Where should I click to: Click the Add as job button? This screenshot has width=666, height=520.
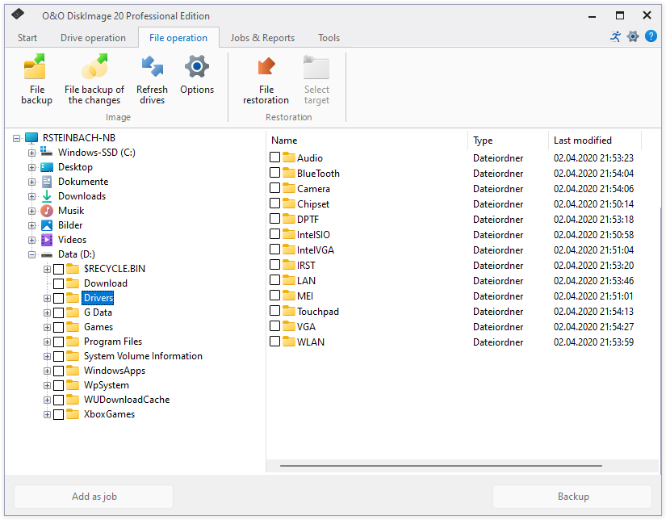coord(94,497)
